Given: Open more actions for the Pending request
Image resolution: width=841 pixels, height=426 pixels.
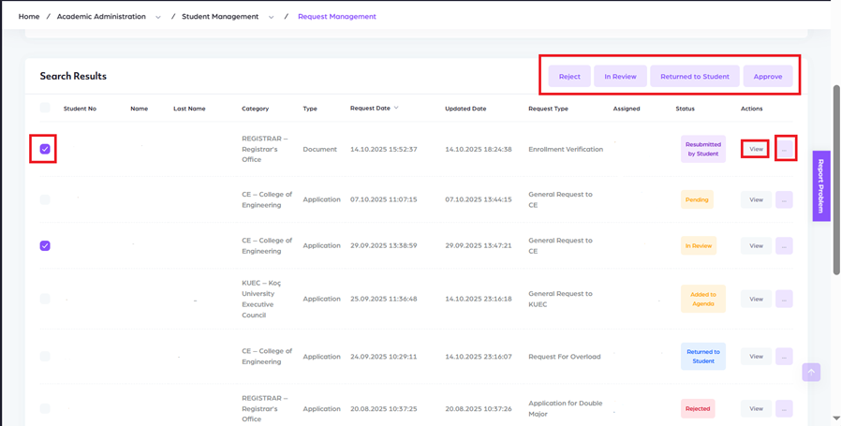Looking at the screenshot, I should click(x=785, y=199).
